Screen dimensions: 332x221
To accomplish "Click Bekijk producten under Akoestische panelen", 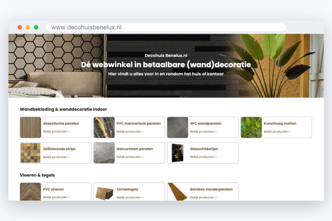I will [56, 131].
